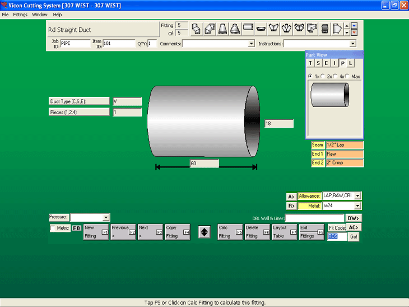Pick the straight round duct icon
The width and height of the screenshot is (409, 307).
pos(248,28)
